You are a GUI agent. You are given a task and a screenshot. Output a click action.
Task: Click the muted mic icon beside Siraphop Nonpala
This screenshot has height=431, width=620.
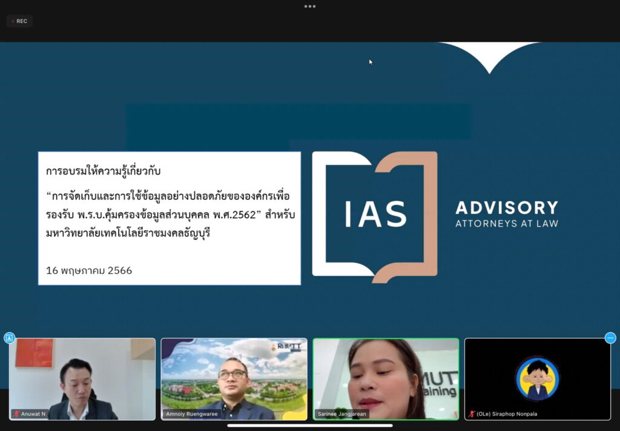pos(471,414)
